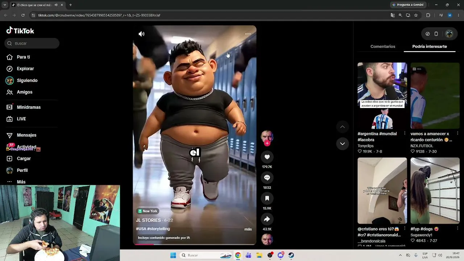The width and height of the screenshot is (464, 261).
Task: Open the Chrome three-dot menu
Action: coord(458,15)
